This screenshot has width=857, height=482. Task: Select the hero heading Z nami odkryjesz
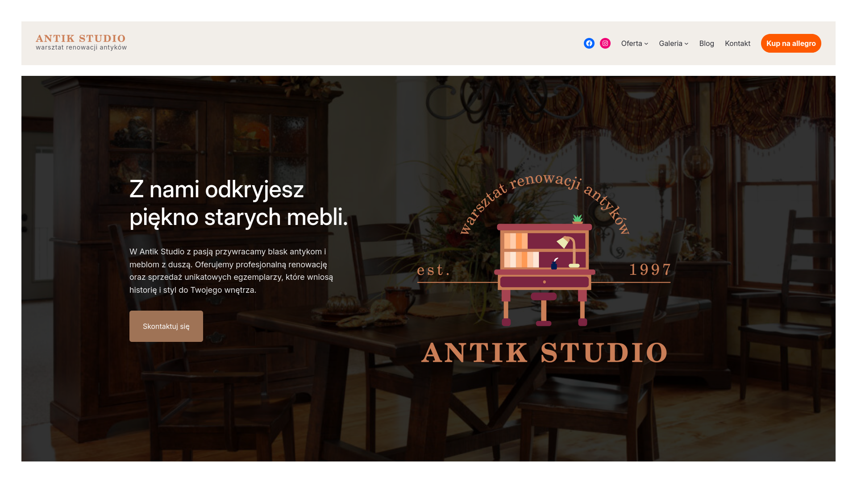(x=216, y=189)
